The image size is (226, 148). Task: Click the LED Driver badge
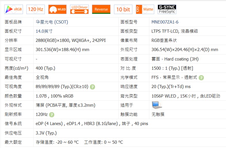pos(79,9)
